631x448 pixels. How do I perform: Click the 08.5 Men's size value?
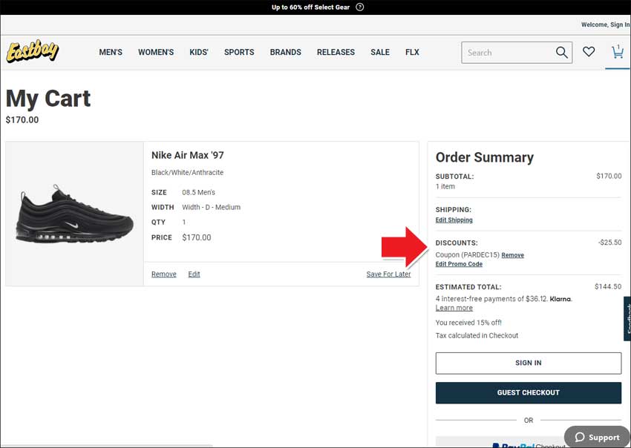[198, 192]
